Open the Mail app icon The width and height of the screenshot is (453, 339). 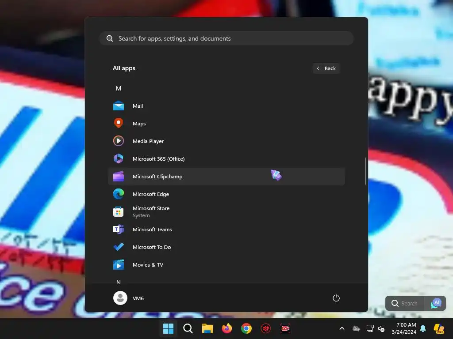coord(119,106)
